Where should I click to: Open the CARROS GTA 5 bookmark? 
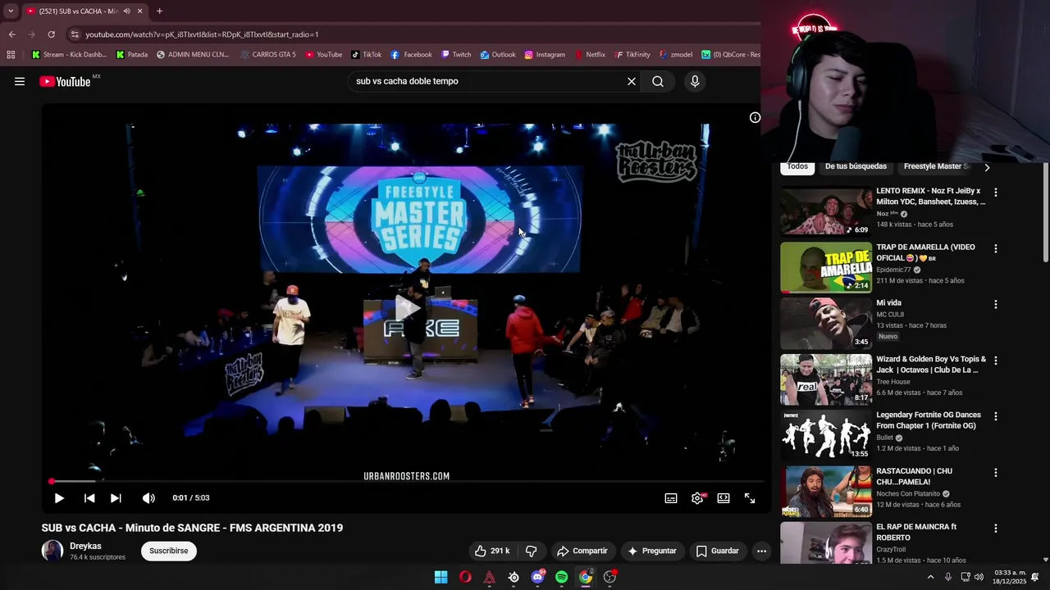(268, 55)
